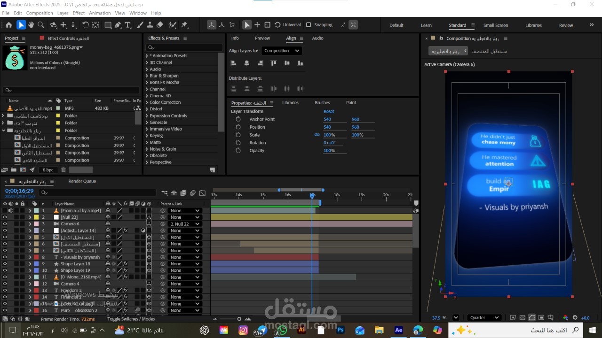
Task: Hide the Freedom 2 text layer
Action: 5,291
